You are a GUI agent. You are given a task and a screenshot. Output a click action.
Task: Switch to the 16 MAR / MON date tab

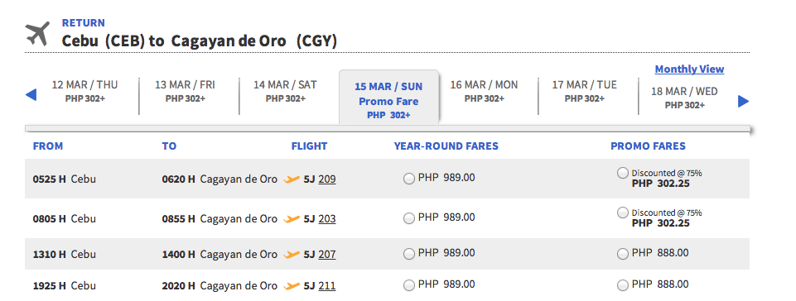click(485, 91)
